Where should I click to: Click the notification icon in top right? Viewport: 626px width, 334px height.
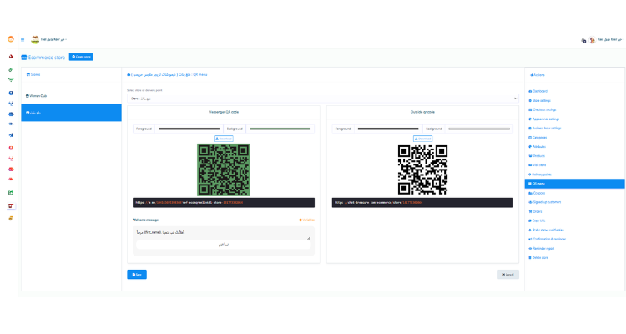tap(583, 40)
